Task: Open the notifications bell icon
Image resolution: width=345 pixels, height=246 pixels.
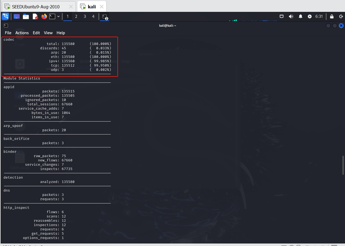Action: click(x=301, y=16)
